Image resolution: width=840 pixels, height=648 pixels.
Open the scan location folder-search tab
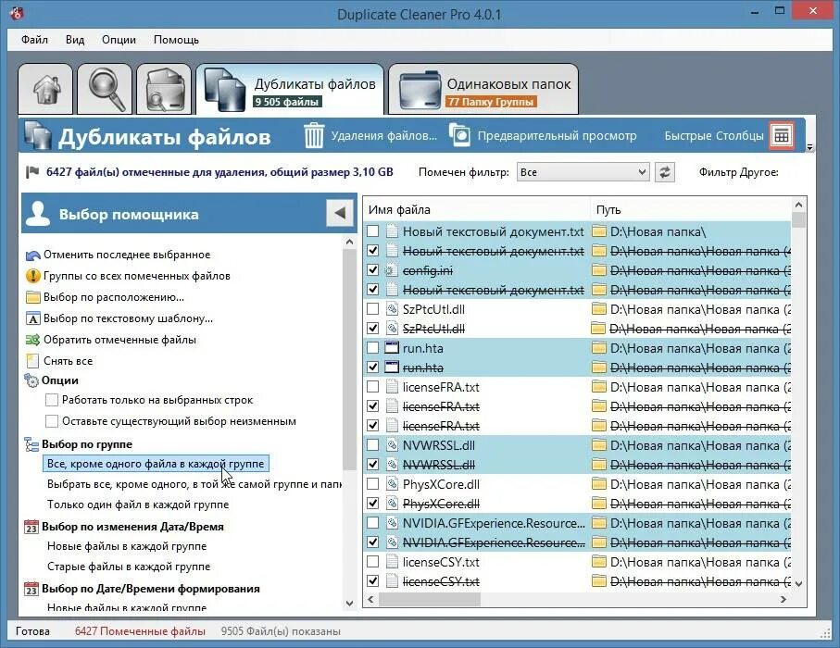[x=164, y=89]
